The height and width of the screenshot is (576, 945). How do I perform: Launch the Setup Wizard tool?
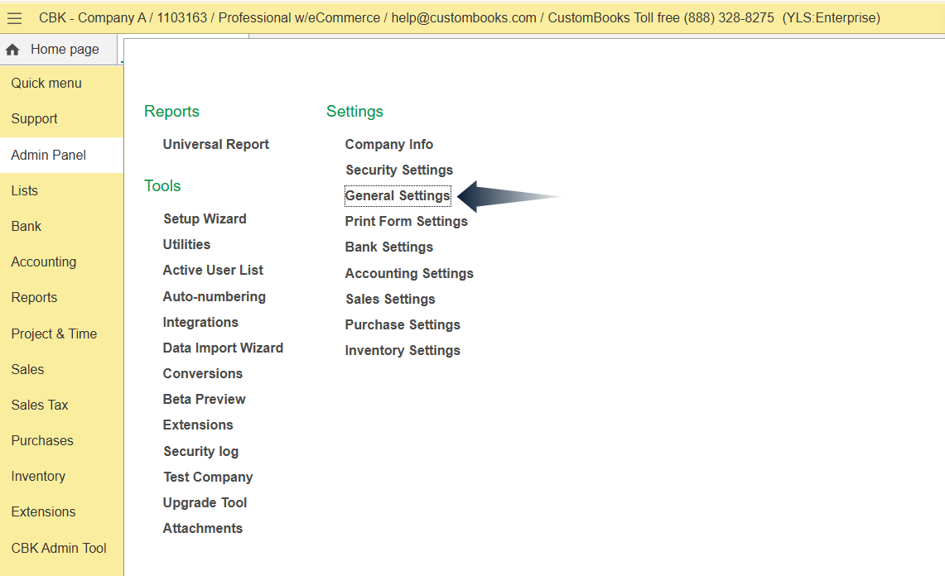[x=205, y=218]
